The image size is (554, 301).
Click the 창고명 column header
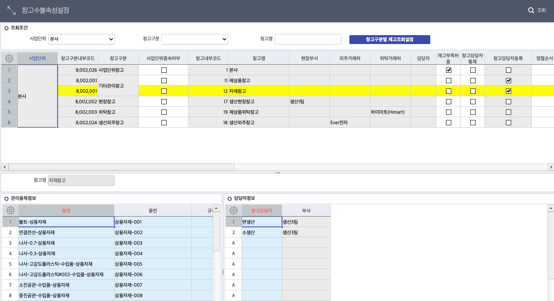click(x=259, y=59)
